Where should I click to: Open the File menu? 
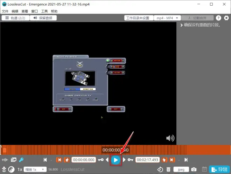(x=5, y=11)
